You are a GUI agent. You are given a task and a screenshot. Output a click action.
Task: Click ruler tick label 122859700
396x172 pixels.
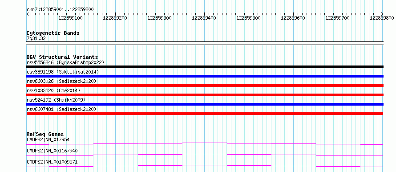coord(337,18)
